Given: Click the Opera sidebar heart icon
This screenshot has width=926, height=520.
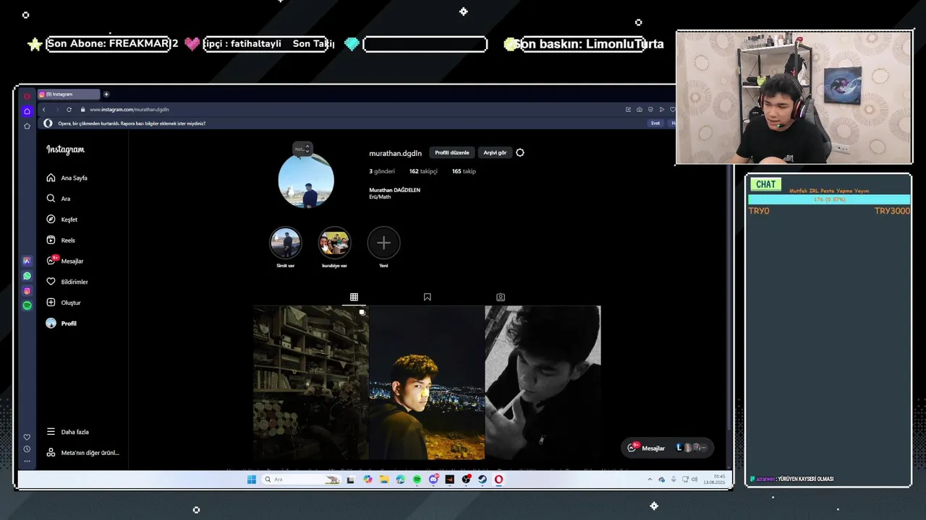Looking at the screenshot, I should pyautogui.click(x=27, y=437).
